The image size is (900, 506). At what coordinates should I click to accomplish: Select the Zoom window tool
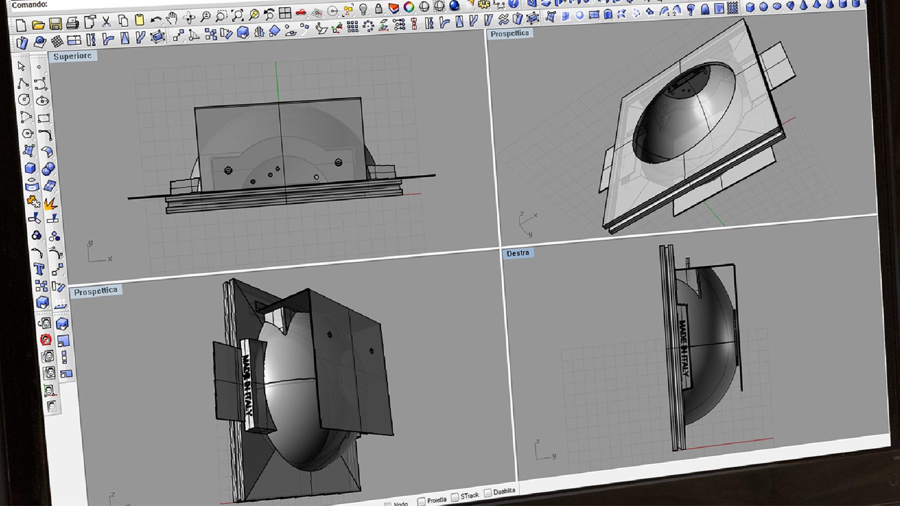click(221, 16)
